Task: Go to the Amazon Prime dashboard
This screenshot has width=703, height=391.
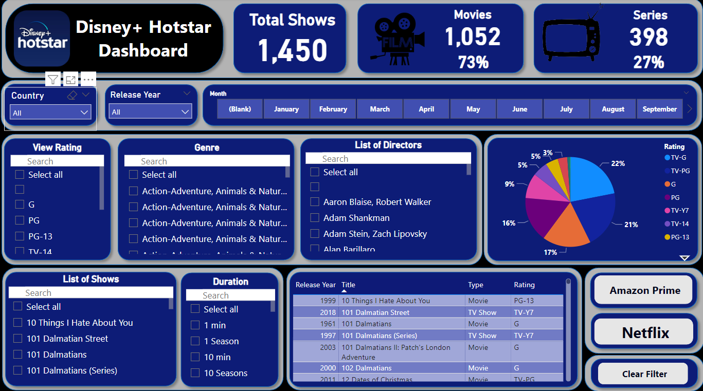Action: (x=644, y=291)
